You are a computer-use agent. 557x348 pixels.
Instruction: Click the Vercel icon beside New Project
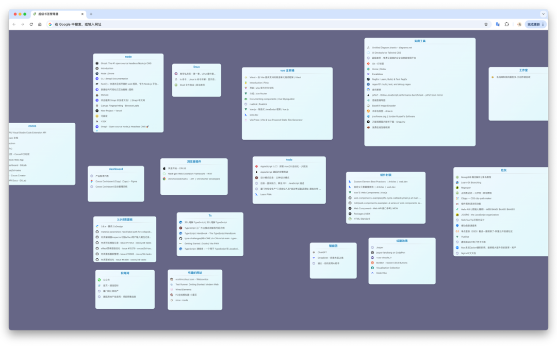tap(97, 111)
